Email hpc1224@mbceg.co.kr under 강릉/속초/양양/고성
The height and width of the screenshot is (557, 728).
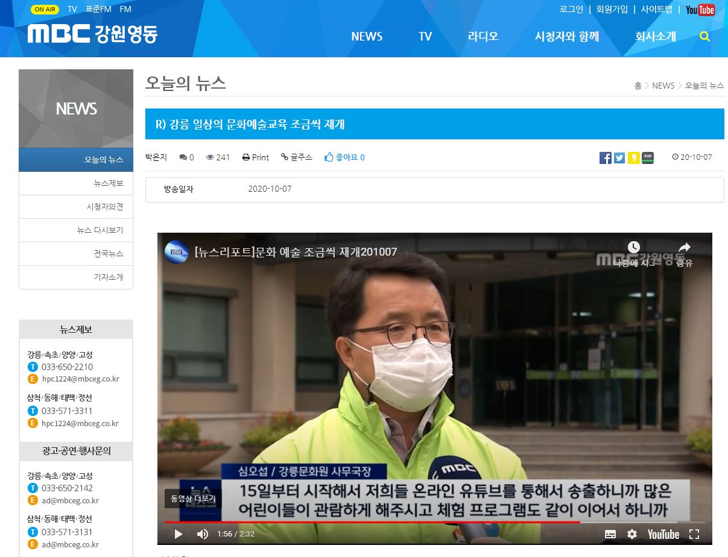[x=80, y=379]
